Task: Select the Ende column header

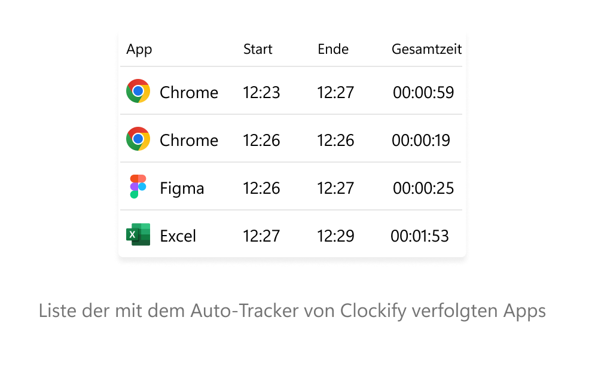Action: click(332, 49)
